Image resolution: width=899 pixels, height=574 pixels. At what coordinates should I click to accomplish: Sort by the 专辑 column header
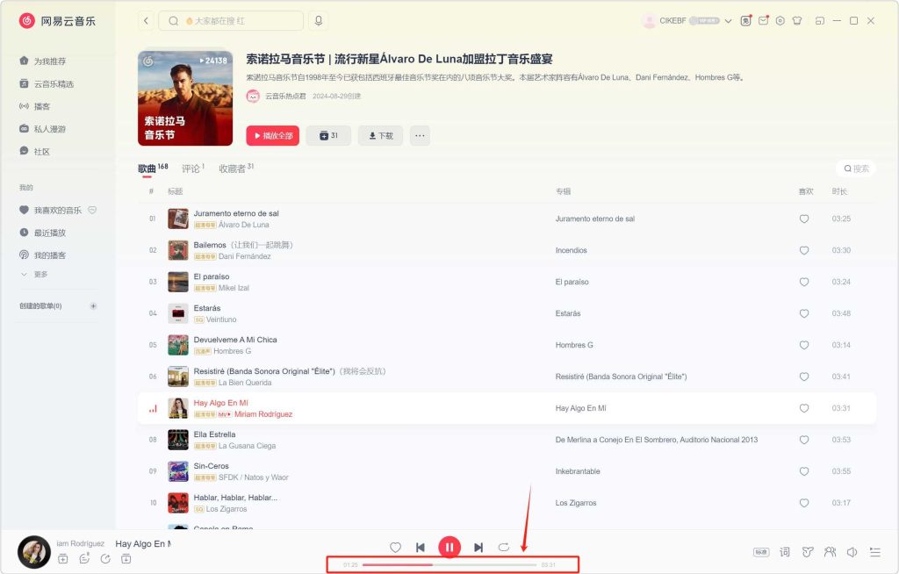coord(563,191)
